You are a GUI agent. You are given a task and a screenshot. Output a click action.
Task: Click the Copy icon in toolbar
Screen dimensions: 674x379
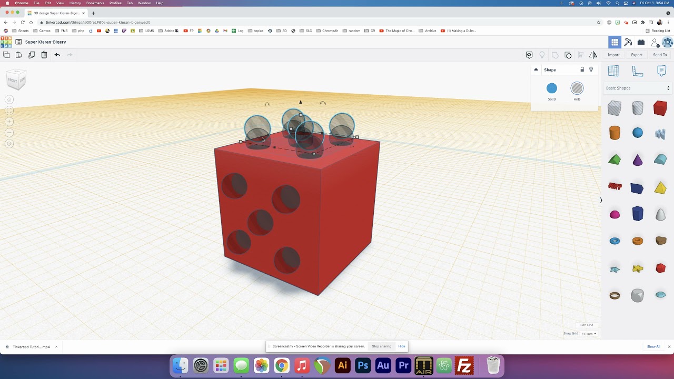(6, 55)
